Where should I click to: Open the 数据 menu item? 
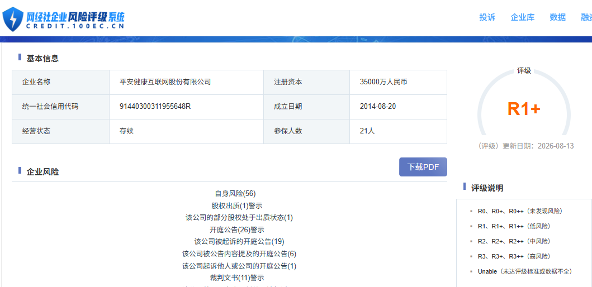coord(558,17)
